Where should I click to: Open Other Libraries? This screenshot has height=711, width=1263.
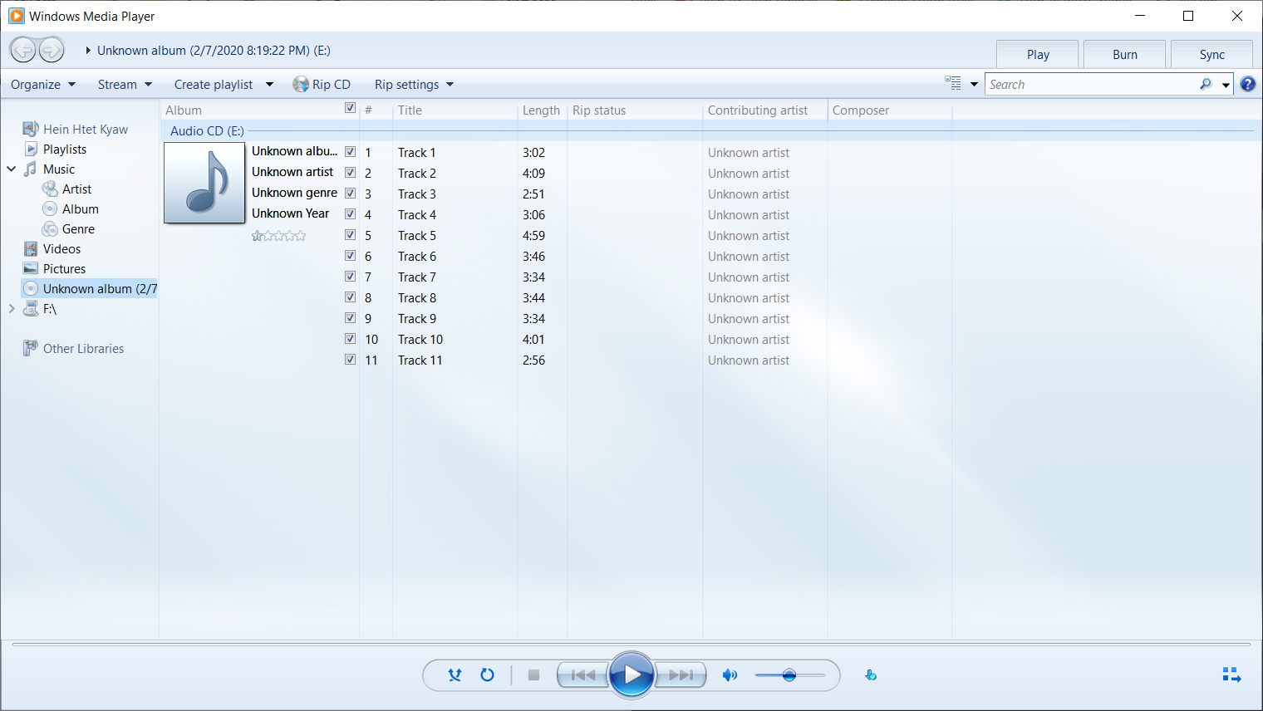[x=83, y=349]
